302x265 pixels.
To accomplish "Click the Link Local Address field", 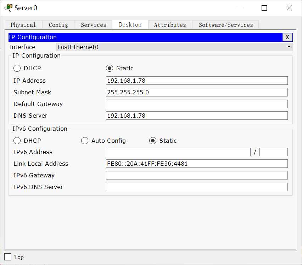I will click(197, 164).
